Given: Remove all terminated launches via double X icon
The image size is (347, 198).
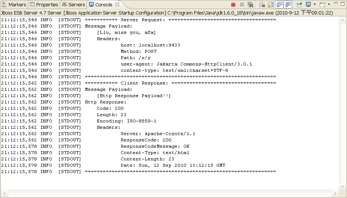Looking at the screenshot, I should (250, 4).
